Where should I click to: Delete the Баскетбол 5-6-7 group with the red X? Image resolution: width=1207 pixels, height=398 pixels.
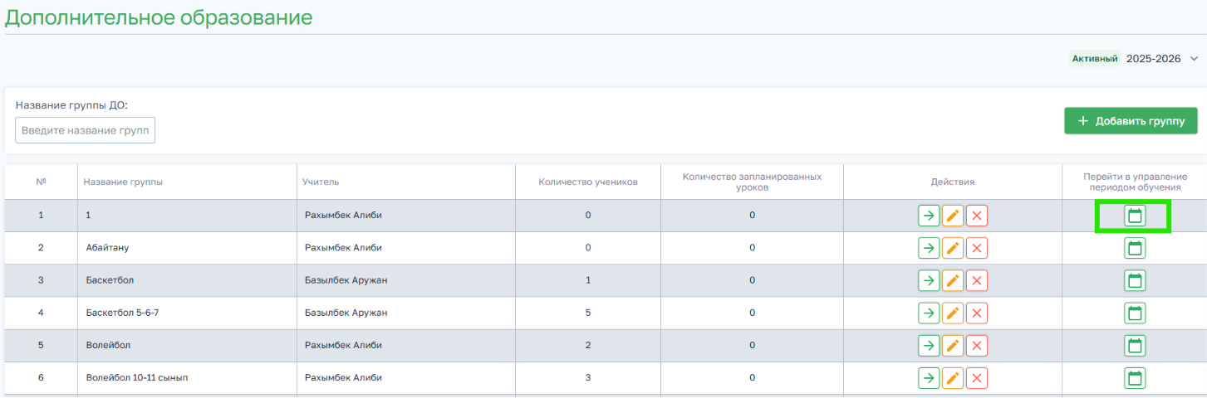[x=977, y=313]
